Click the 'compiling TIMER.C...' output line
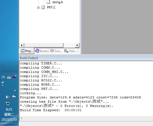 tap(41, 64)
